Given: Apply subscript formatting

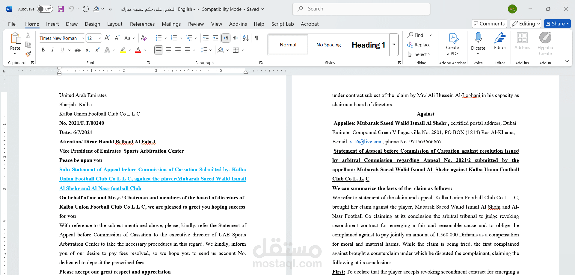Looking at the screenshot, I should [x=87, y=50].
